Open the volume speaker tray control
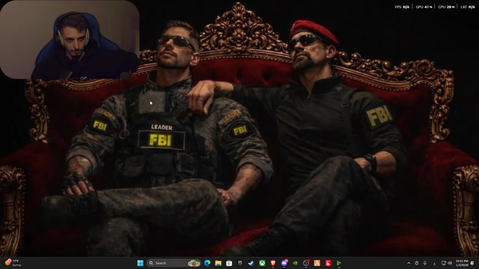 [450, 263]
